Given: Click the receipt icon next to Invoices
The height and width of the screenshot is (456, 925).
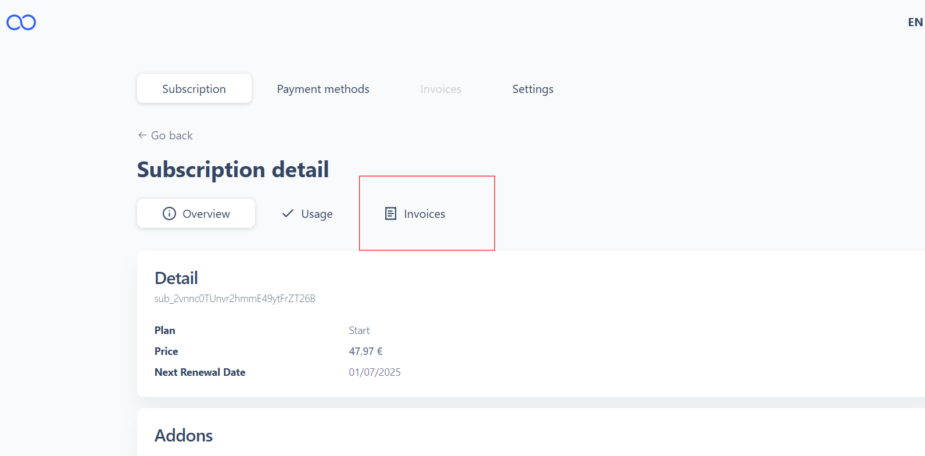Looking at the screenshot, I should pyautogui.click(x=390, y=214).
